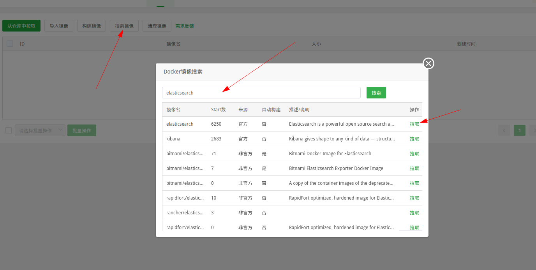This screenshot has height=270, width=536.
Task: Click 非官方 source in the rancher/elastics... row
Action: click(245, 213)
